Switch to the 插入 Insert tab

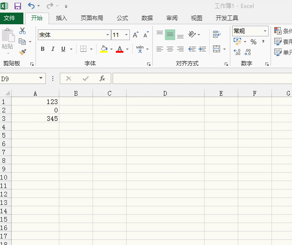click(x=62, y=18)
